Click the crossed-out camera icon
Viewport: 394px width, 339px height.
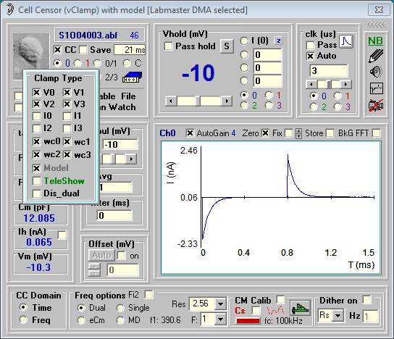click(x=376, y=105)
